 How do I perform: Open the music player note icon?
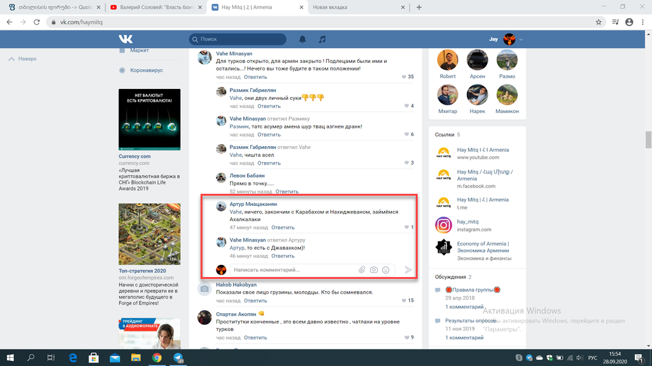pyautogui.click(x=322, y=39)
